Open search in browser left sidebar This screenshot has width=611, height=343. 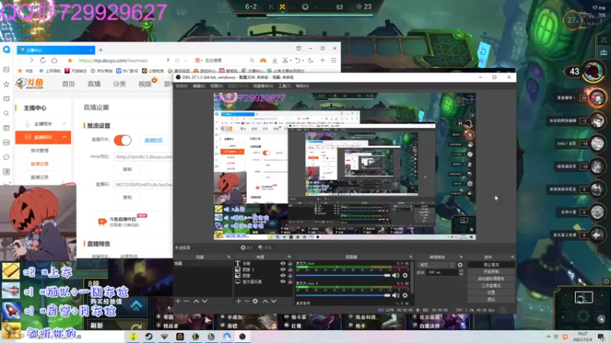(x=6, y=113)
